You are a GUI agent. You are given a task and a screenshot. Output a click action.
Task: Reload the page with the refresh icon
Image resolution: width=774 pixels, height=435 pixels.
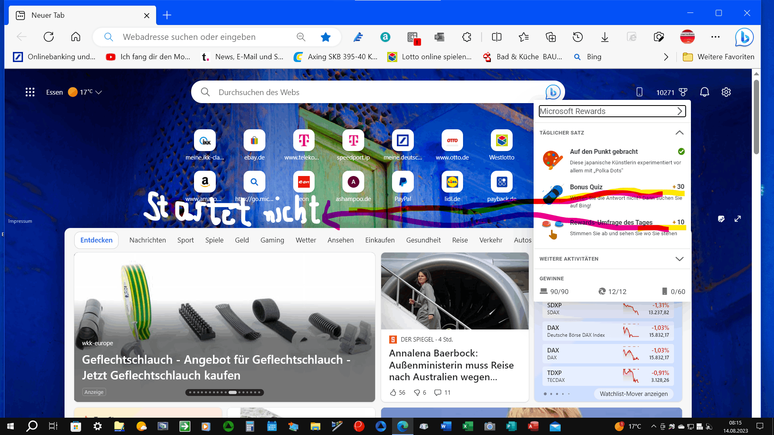click(x=49, y=37)
